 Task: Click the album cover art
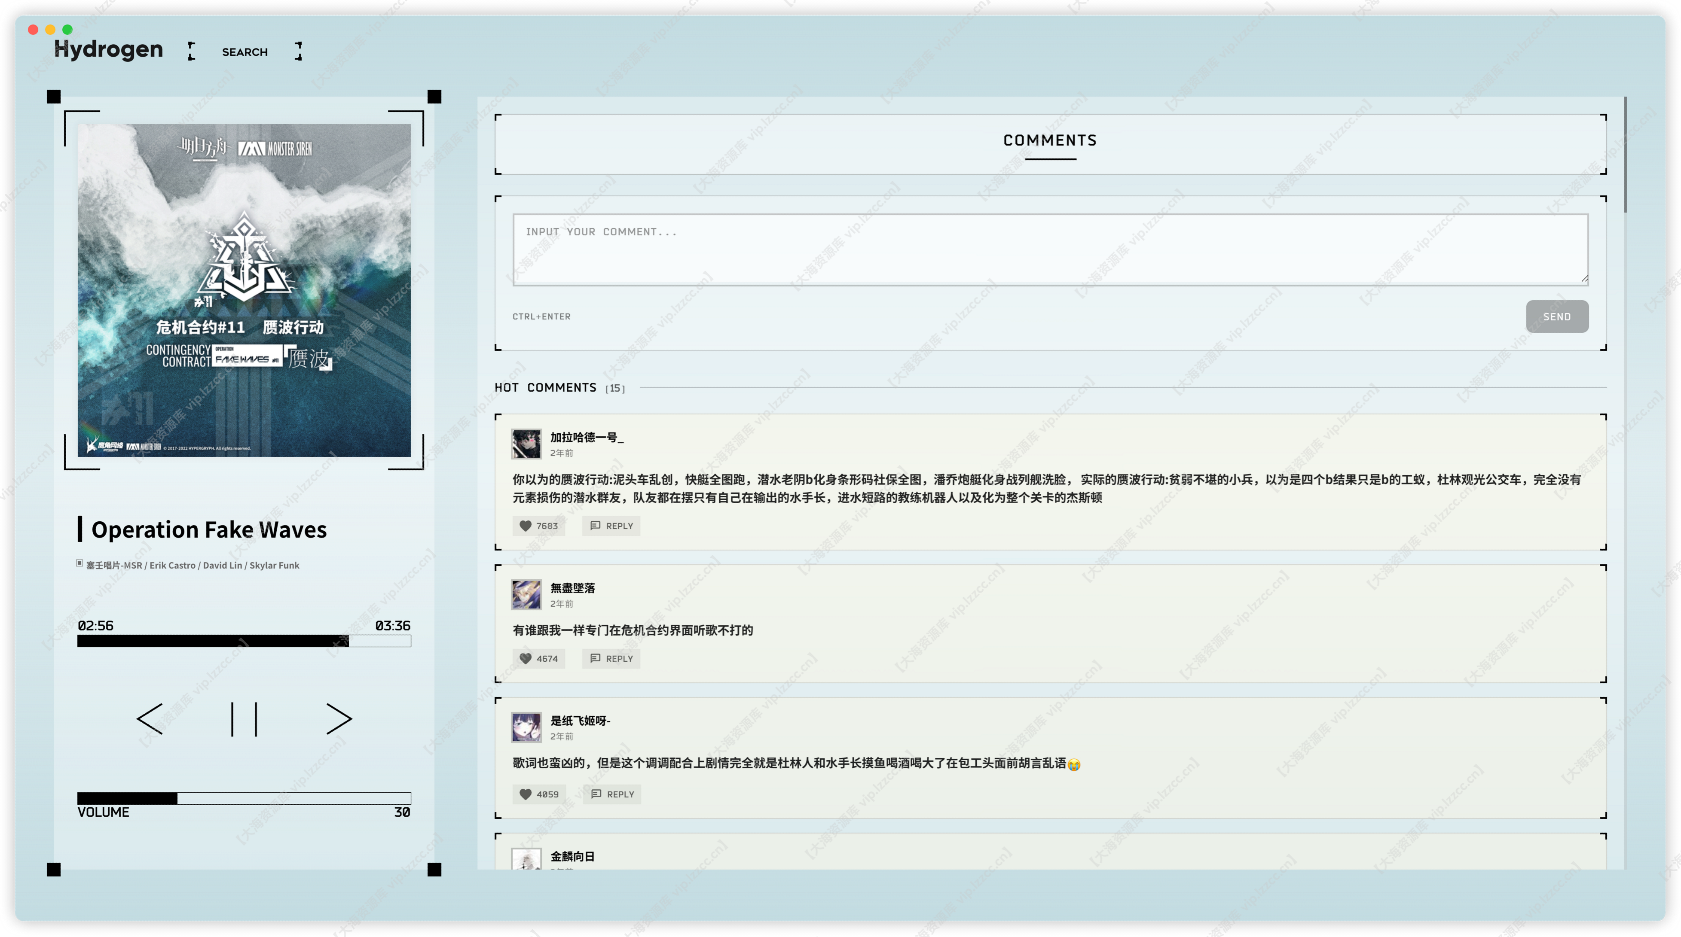pos(244,290)
